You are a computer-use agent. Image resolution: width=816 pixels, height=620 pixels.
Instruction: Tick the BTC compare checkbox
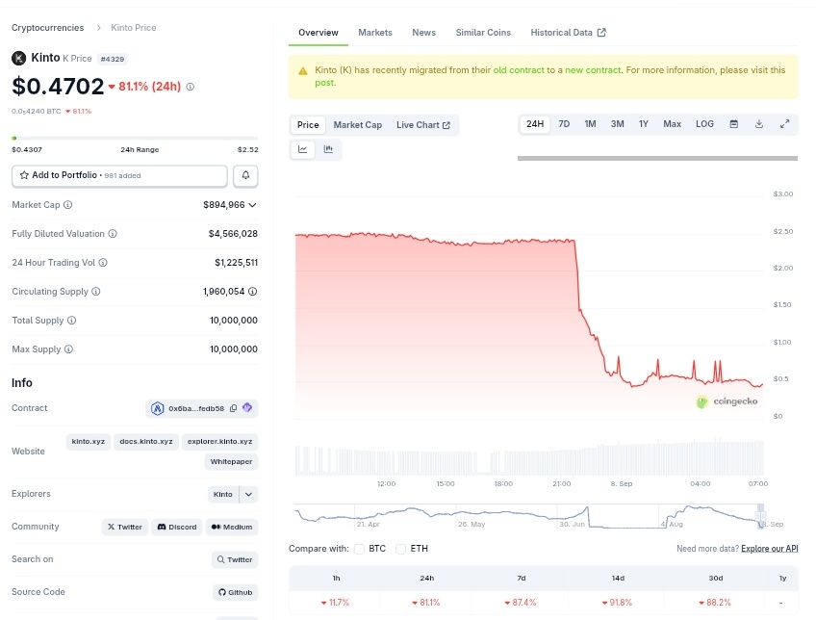tap(359, 549)
